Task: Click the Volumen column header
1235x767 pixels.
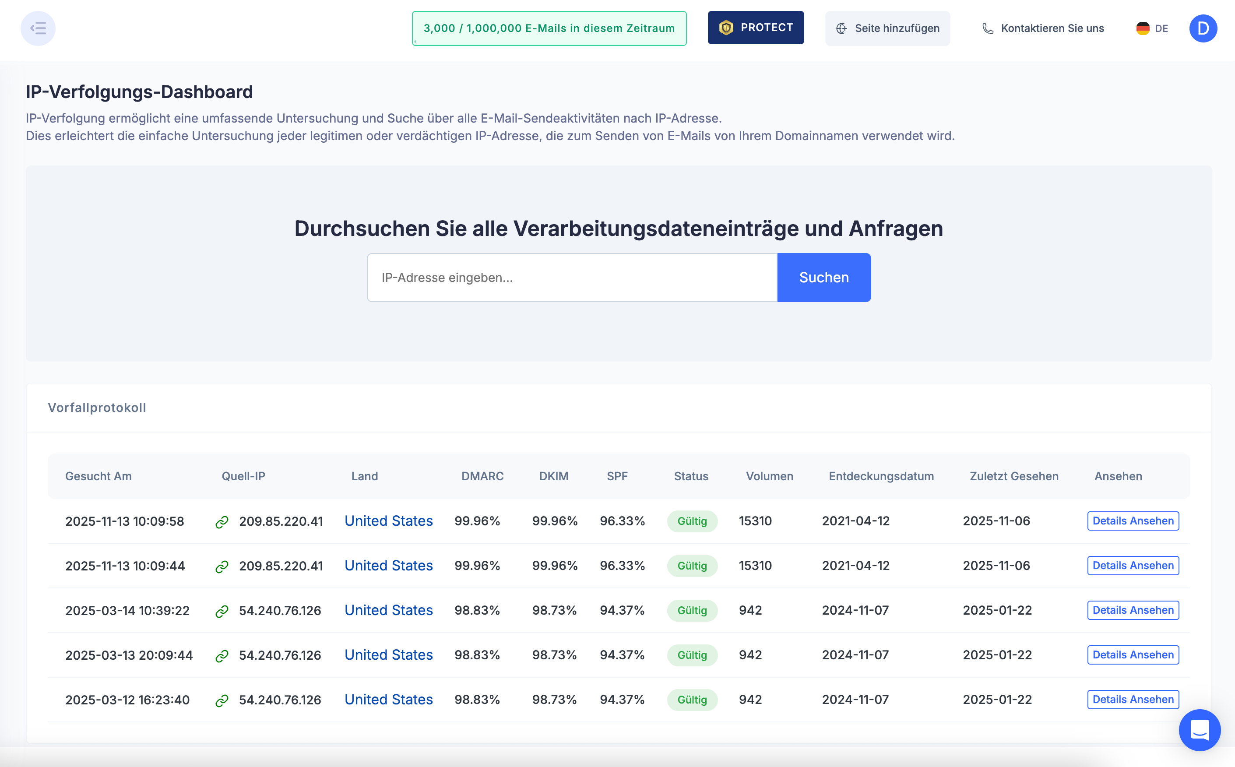Action: coord(769,476)
